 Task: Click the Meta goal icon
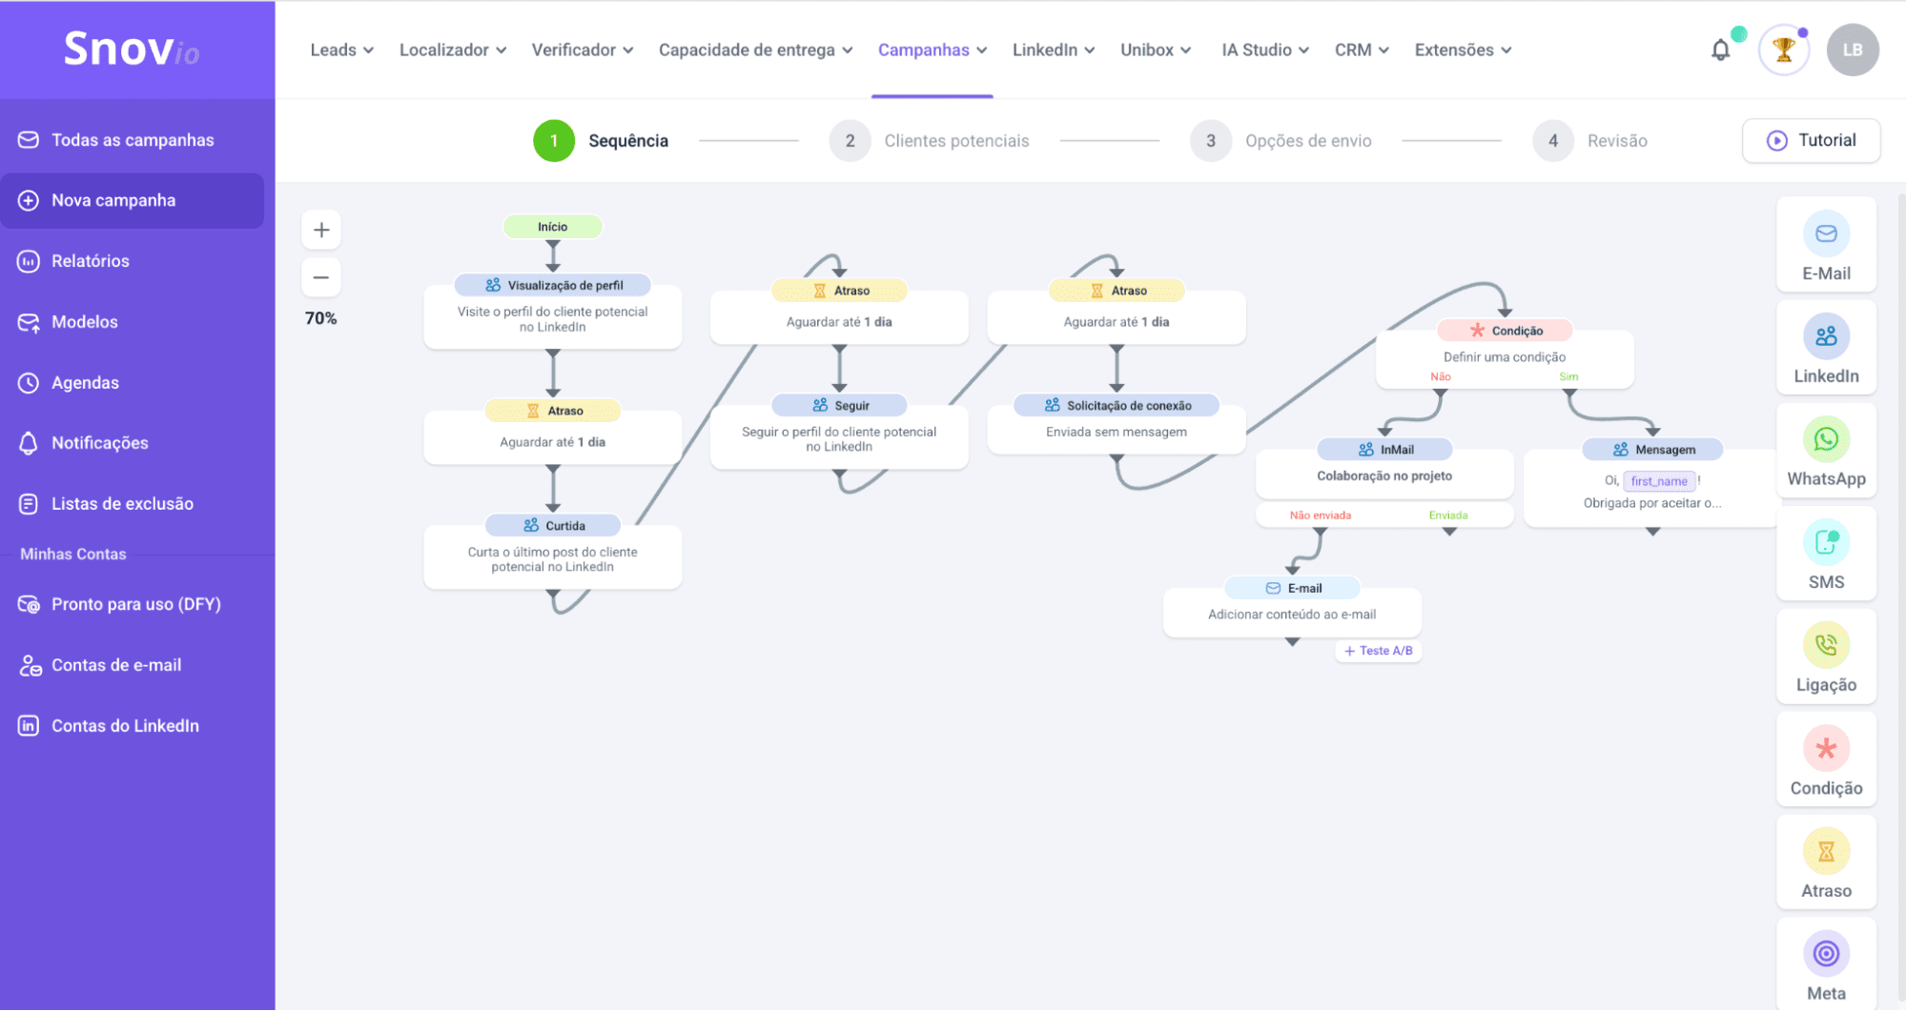(x=1825, y=954)
